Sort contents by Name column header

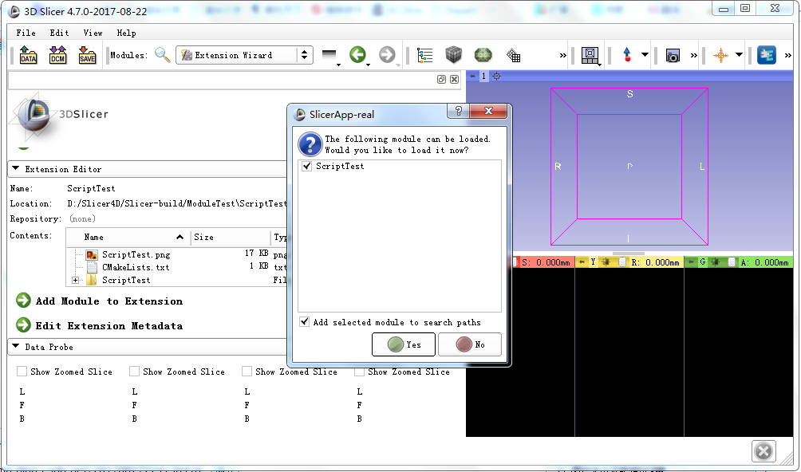point(128,237)
